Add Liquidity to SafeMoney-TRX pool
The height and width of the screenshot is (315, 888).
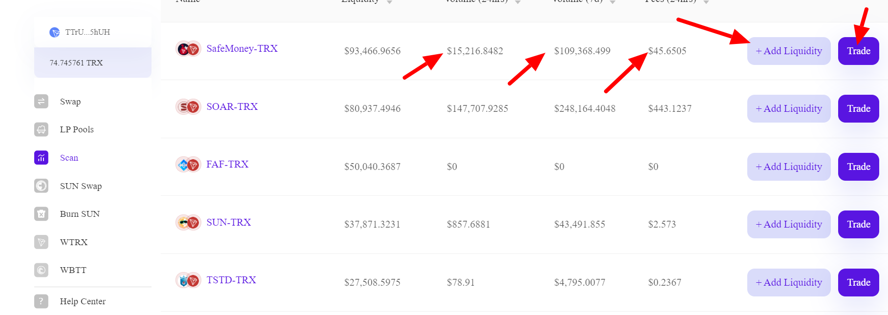(x=789, y=51)
